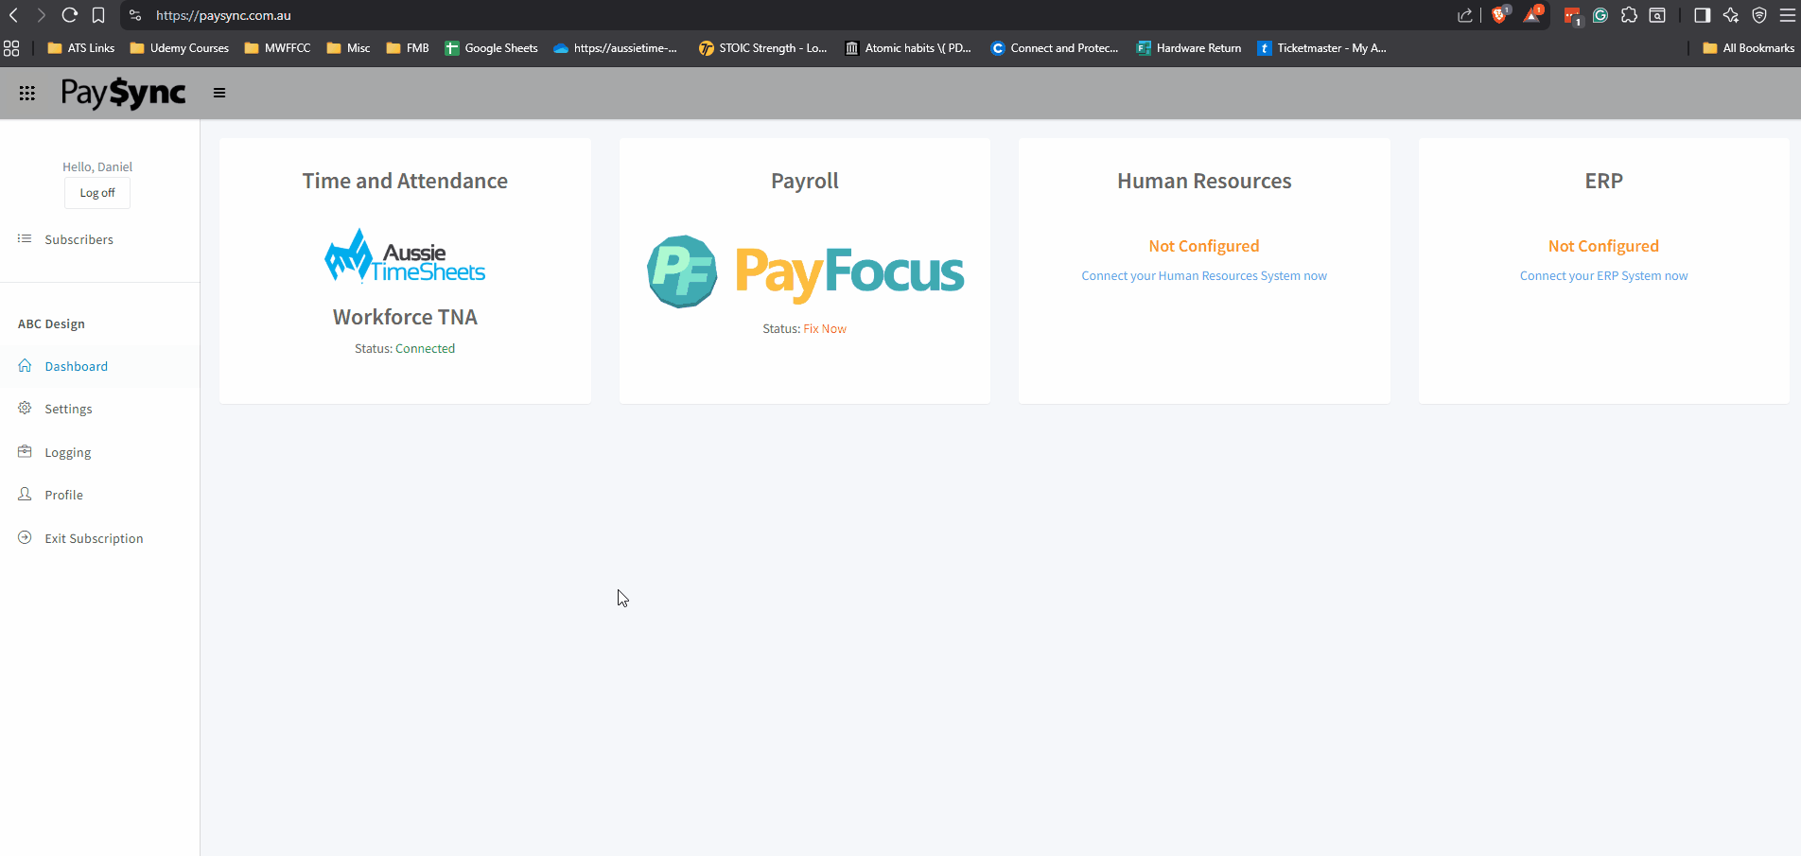Click the Human Resources card heading
The image size is (1801, 856).
1204,181
